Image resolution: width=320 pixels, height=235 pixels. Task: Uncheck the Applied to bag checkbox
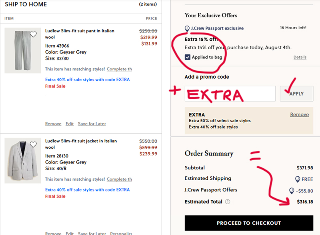point(188,57)
